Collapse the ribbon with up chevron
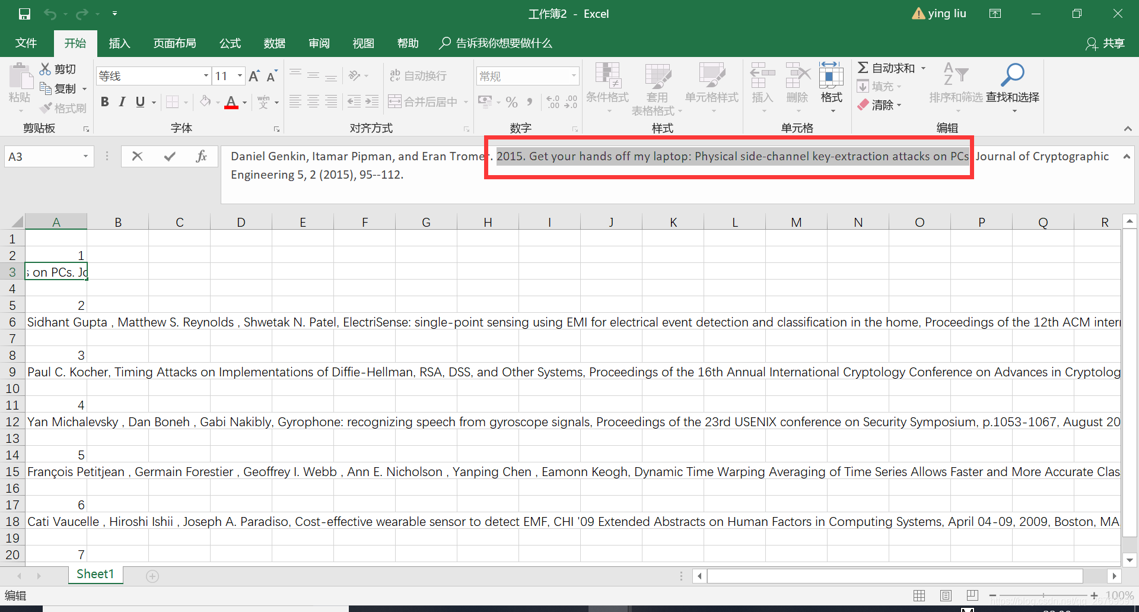 pos(1128,129)
